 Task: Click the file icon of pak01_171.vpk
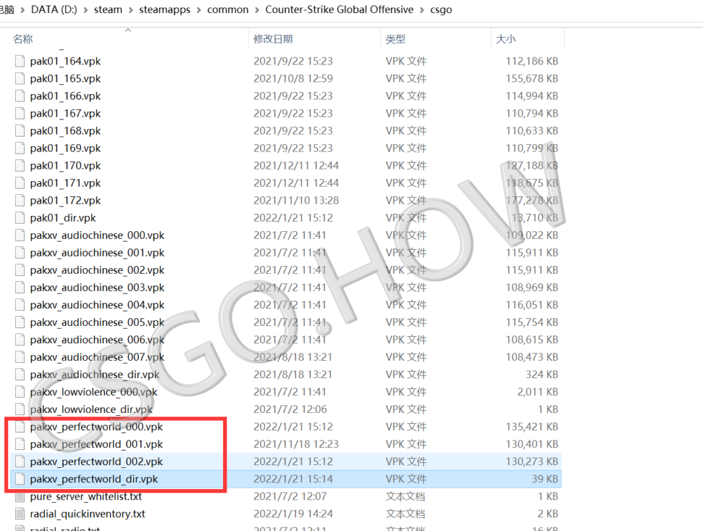click(x=20, y=183)
